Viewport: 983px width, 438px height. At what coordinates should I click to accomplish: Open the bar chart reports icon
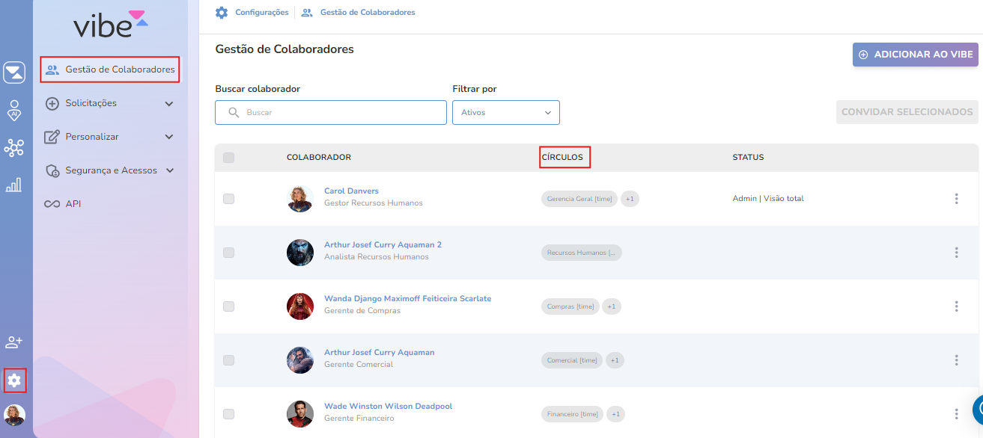click(13, 185)
